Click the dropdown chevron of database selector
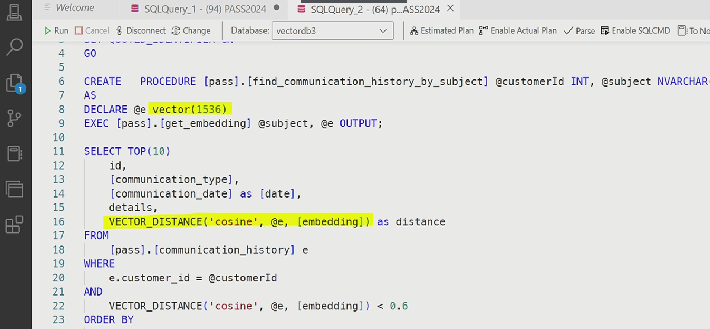The width and height of the screenshot is (710, 329). coord(383,31)
